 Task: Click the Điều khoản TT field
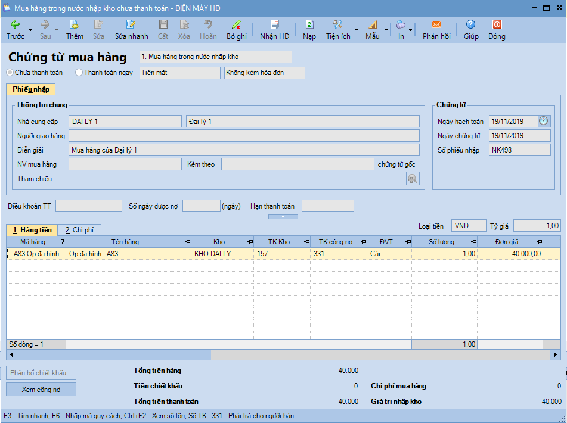coord(89,206)
